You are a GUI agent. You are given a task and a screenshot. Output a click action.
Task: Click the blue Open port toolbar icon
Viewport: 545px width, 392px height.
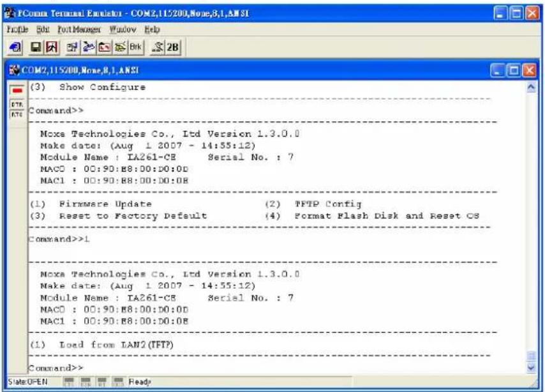tap(15, 47)
